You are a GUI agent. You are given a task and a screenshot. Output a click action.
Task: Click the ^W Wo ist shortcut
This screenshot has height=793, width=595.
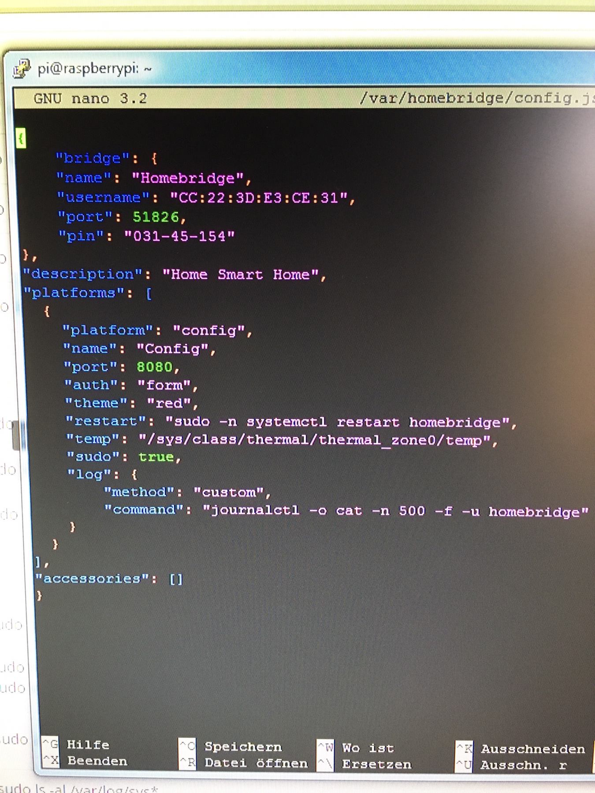(357, 748)
